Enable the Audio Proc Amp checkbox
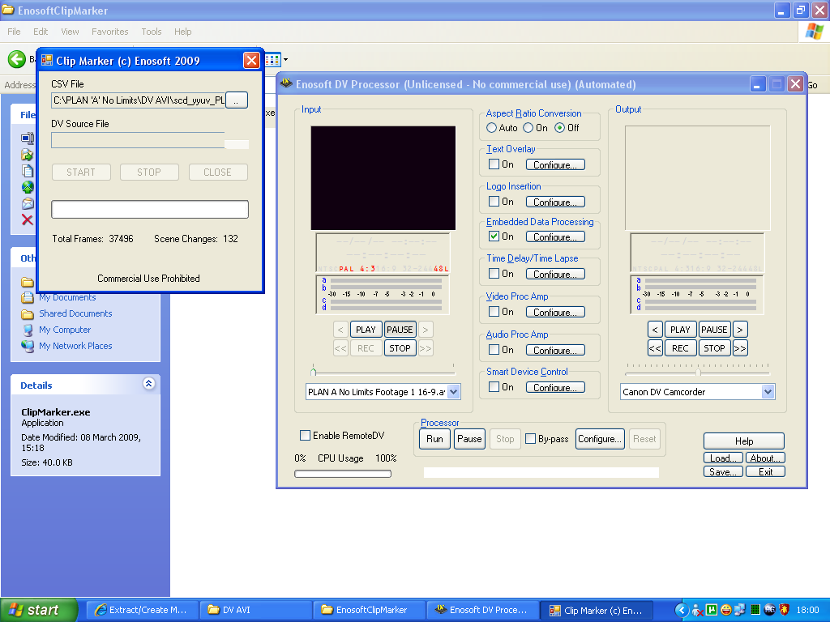The height and width of the screenshot is (622, 830). click(x=494, y=350)
